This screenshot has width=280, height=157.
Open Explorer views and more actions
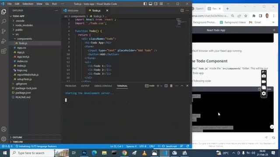tap(56, 10)
